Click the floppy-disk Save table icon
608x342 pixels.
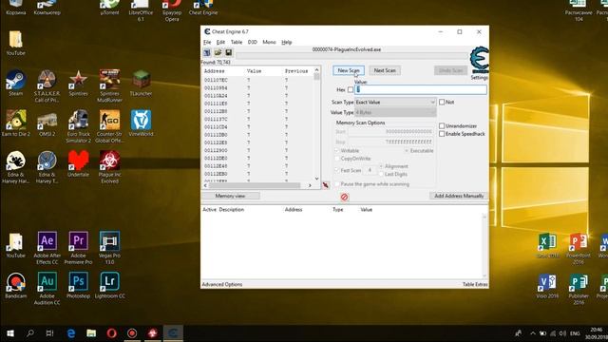pos(228,53)
